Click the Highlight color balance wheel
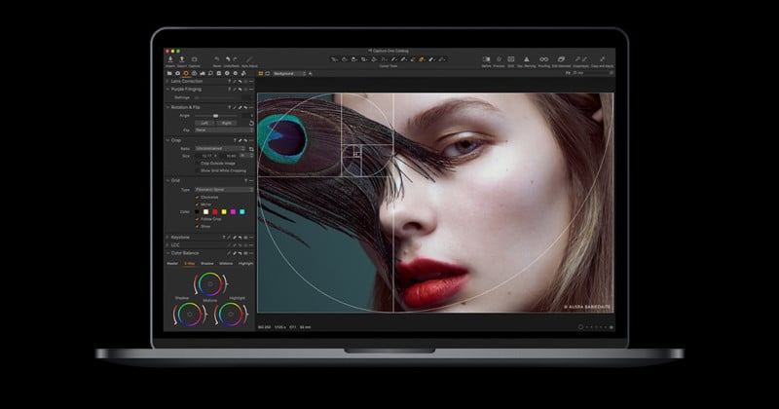 [x=231, y=315]
